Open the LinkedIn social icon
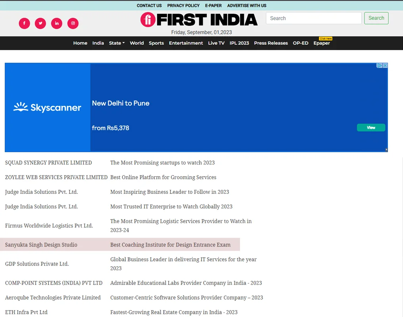 (57, 23)
